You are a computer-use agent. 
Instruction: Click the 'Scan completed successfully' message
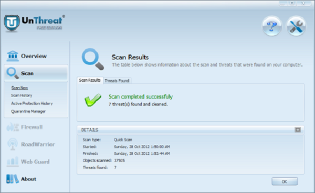point(141,97)
